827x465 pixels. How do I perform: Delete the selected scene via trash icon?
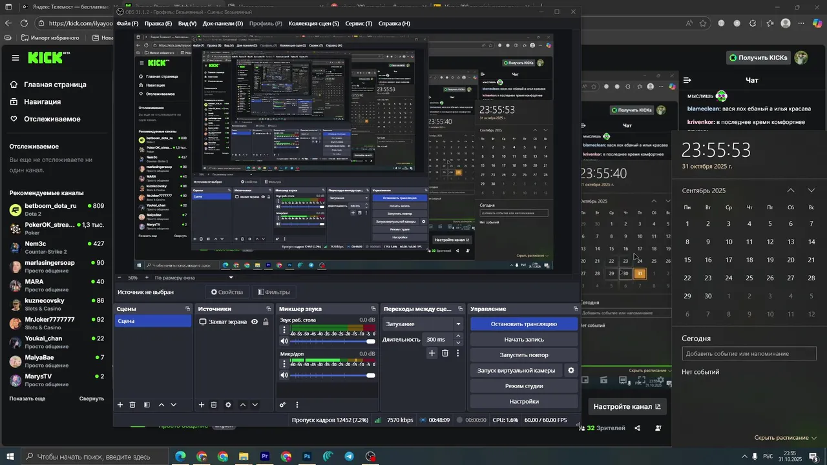[x=132, y=405]
